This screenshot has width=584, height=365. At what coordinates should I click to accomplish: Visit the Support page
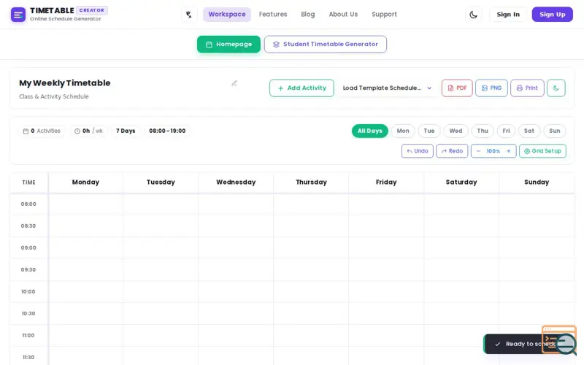384,15
